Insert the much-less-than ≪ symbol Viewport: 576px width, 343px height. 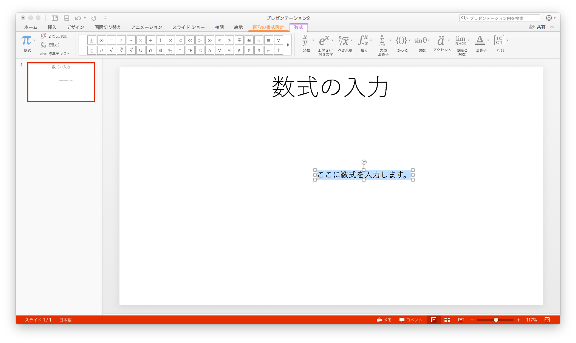[x=190, y=40]
